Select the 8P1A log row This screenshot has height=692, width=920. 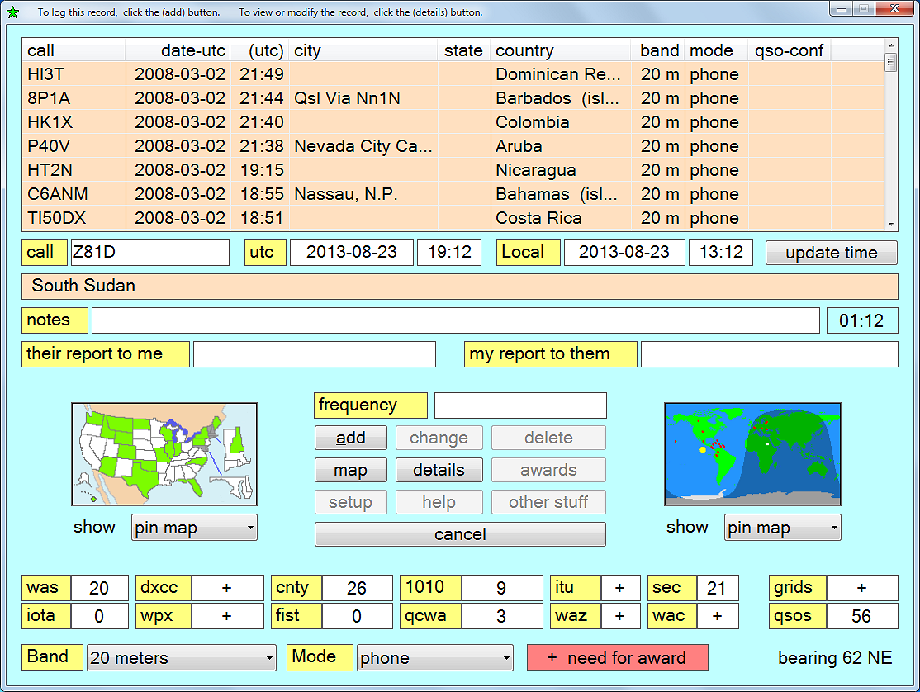pos(453,98)
